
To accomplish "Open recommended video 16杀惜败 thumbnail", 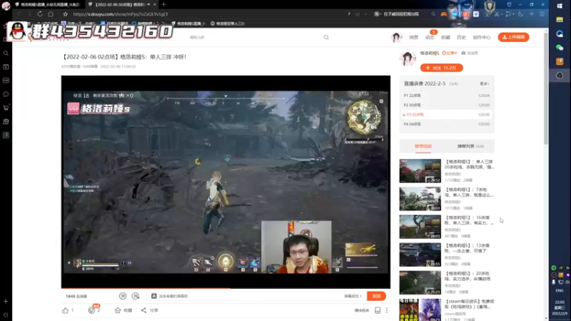I will 420,227.
